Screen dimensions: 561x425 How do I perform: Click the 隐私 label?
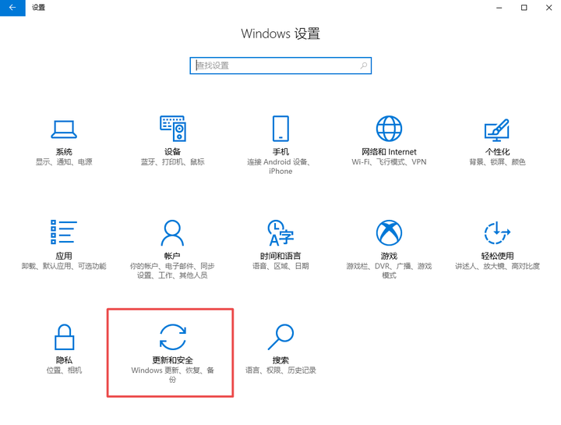click(x=64, y=360)
